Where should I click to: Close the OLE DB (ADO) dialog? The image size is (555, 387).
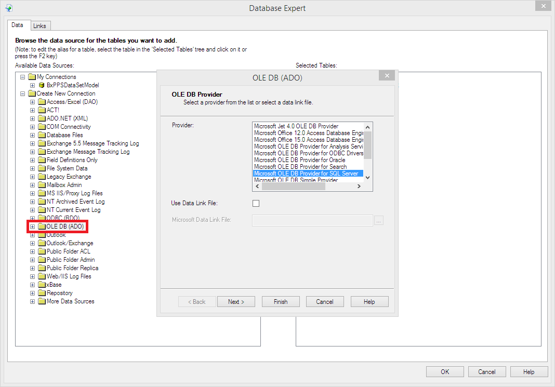(386, 76)
